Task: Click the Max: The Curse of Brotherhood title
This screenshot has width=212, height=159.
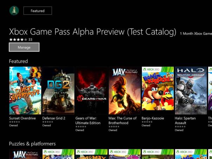Action: pyautogui.click(x=122, y=121)
